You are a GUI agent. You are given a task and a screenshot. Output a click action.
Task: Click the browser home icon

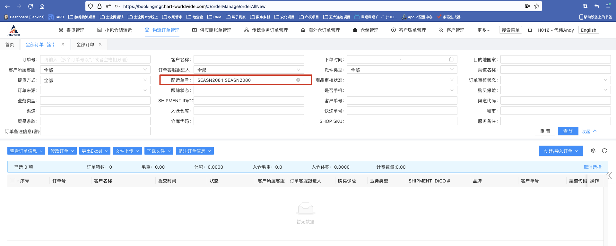pos(42,6)
